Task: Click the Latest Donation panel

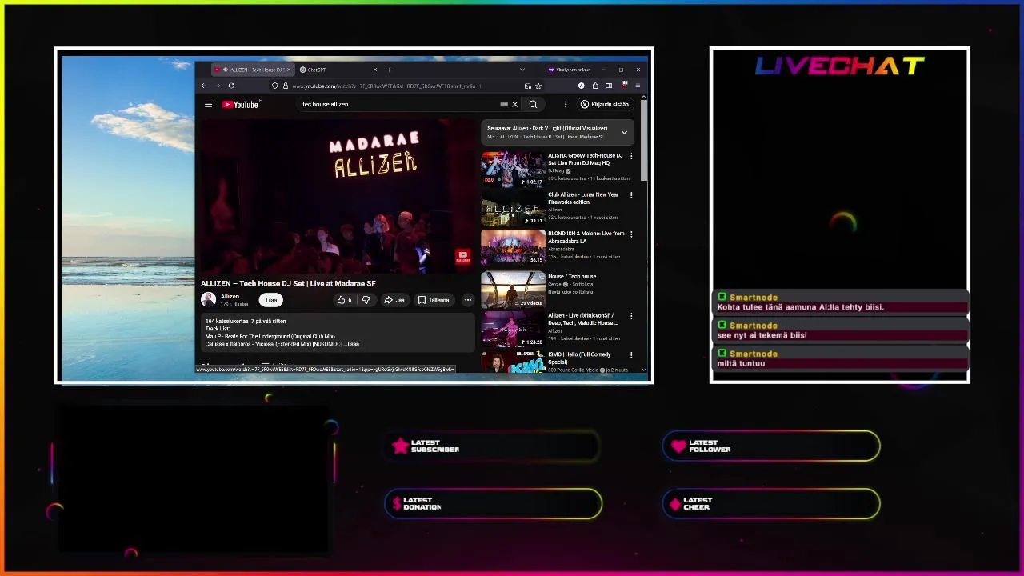Action: point(493,504)
